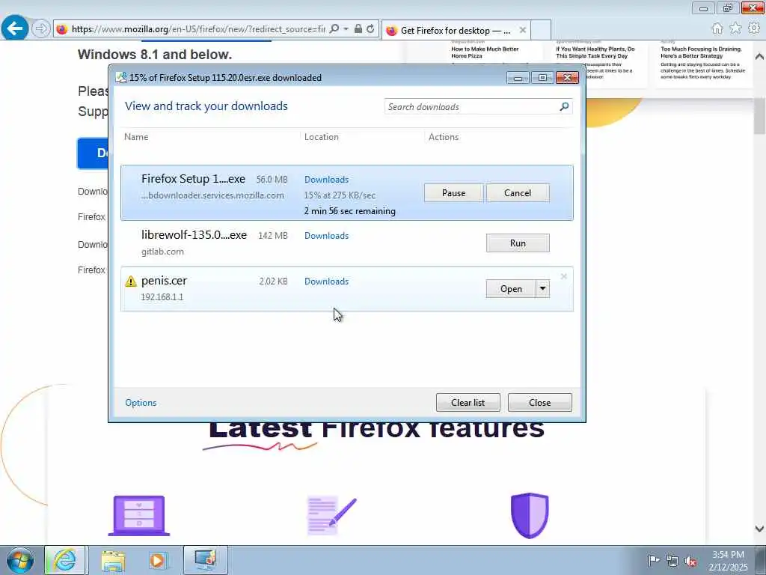Image resolution: width=766 pixels, height=575 pixels.
Task: Open the penis.cer file
Action: 511,289
